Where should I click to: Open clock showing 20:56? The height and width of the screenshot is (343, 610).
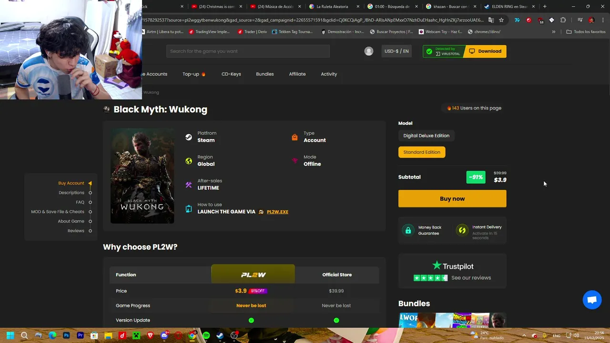point(595,335)
